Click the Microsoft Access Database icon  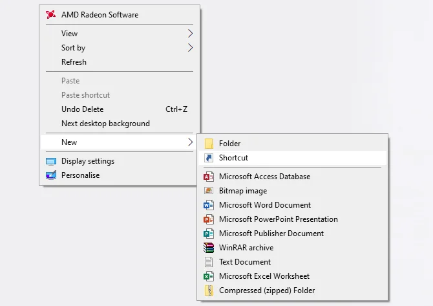(209, 177)
